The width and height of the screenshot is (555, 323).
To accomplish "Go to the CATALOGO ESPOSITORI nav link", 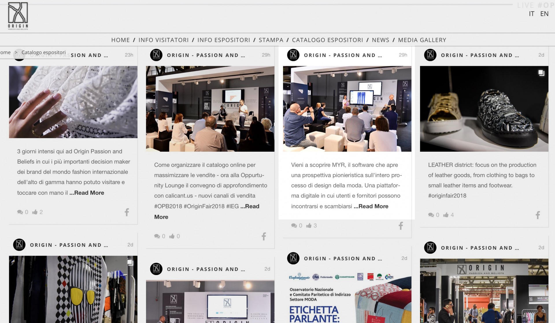I will [x=327, y=40].
